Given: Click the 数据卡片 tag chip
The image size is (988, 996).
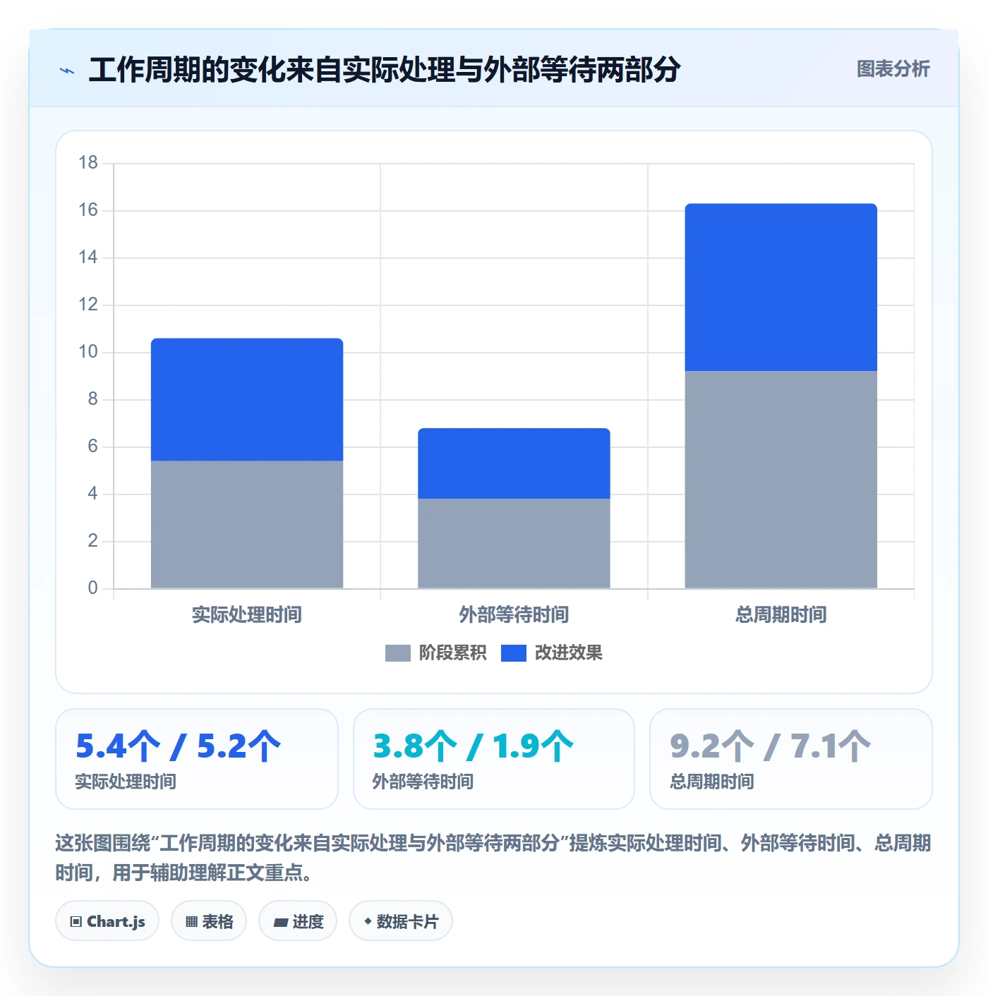Looking at the screenshot, I should [x=401, y=921].
